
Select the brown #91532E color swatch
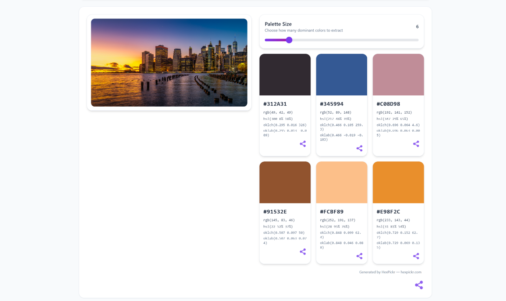[285, 182]
